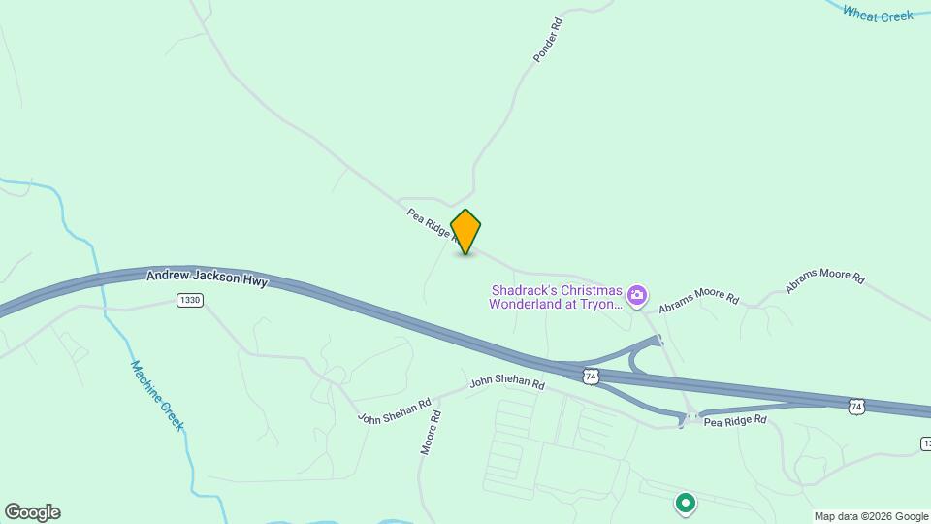Click the Map data ©2026 Google attribution
931x524 pixels.
click(x=871, y=517)
